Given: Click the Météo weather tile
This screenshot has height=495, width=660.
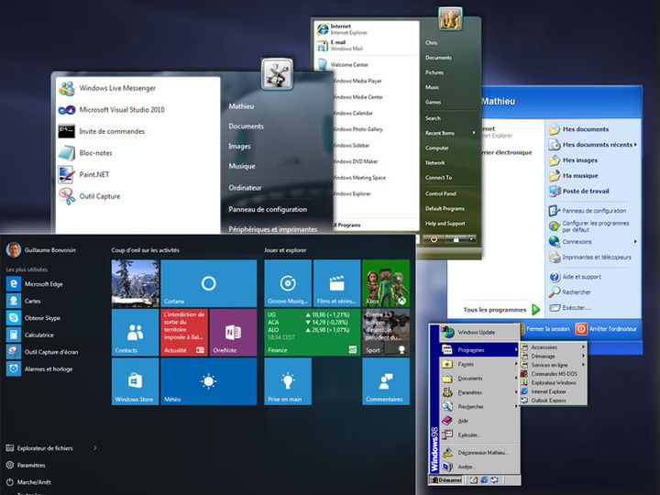Looking at the screenshot, I should pos(208,381).
